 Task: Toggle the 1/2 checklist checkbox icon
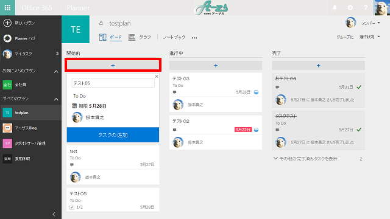72,207
